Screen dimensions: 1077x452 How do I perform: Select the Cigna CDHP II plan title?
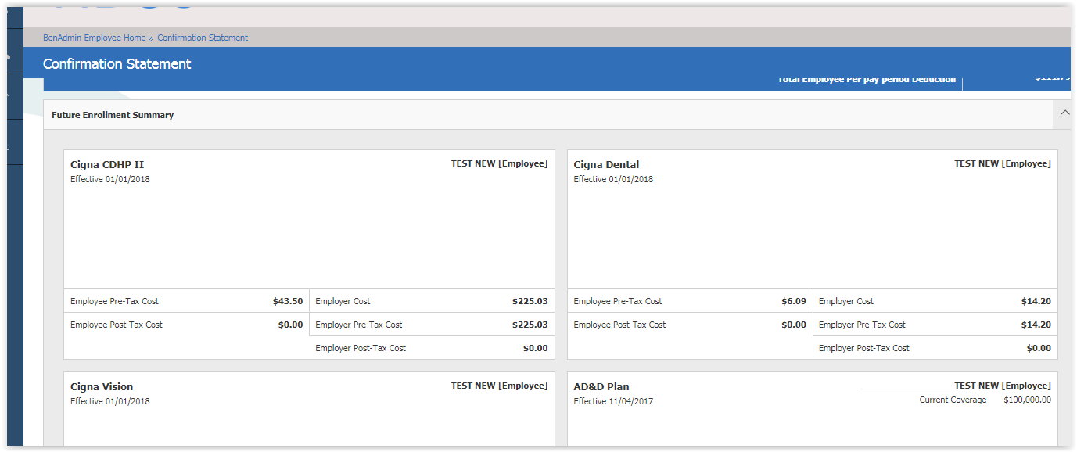107,165
